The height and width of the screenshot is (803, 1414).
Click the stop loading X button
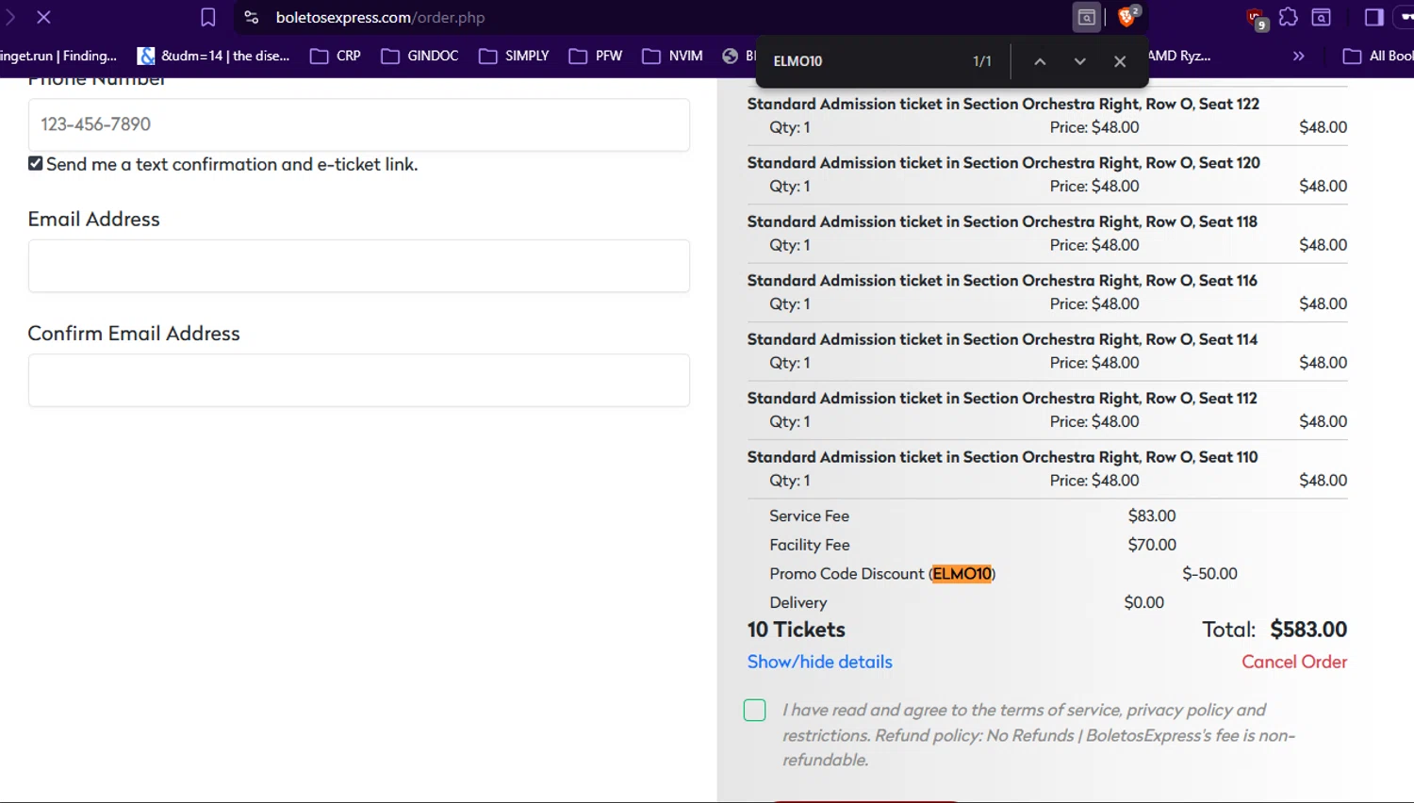coord(43,17)
